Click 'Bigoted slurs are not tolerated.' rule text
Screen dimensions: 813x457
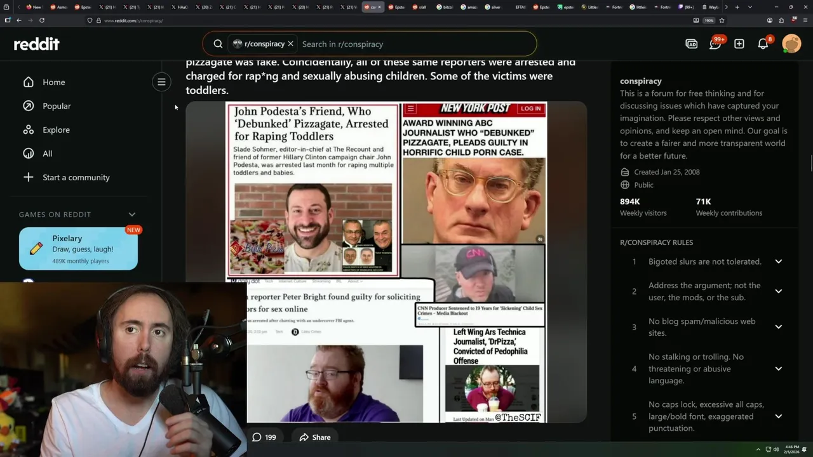(705, 262)
